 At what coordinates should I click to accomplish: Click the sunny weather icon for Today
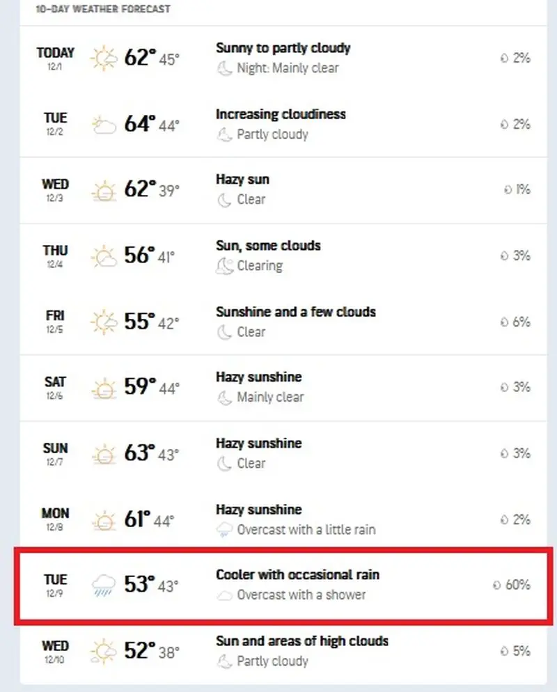coord(104,58)
